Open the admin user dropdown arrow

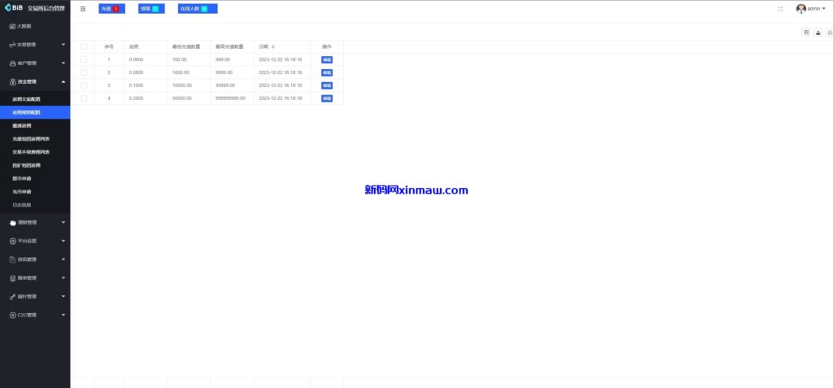click(x=824, y=9)
